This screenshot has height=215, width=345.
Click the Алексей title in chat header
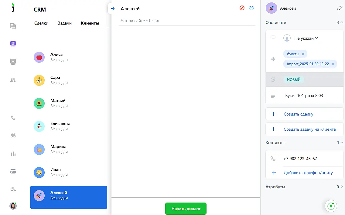pos(130,8)
